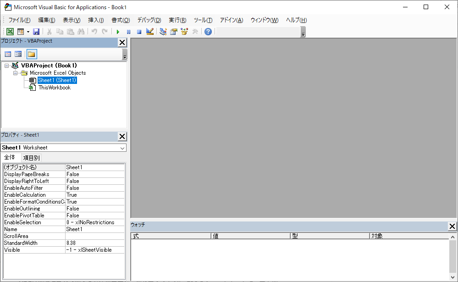Open 編集(E) menu

point(46,20)
